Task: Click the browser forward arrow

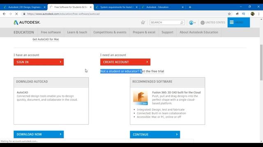Action: pyautogui.click(x=10, y=14)
